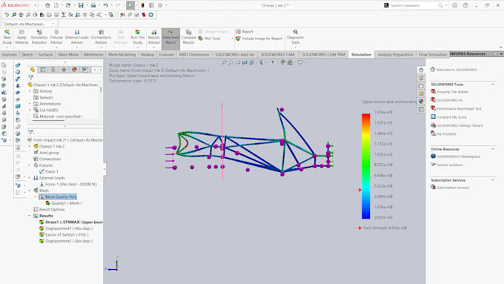Collapse the Mesh node
This screenshot has height=284, width=504.
point(30,191)
